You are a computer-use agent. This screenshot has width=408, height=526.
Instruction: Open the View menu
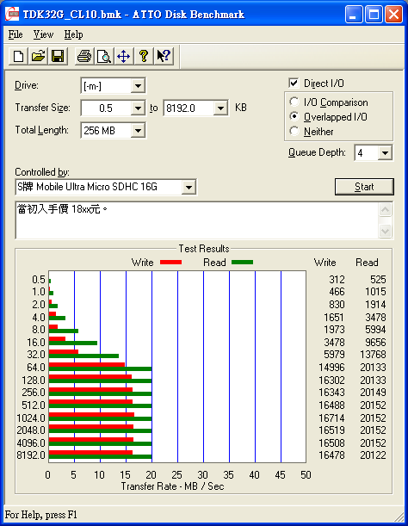pos(43,34)
